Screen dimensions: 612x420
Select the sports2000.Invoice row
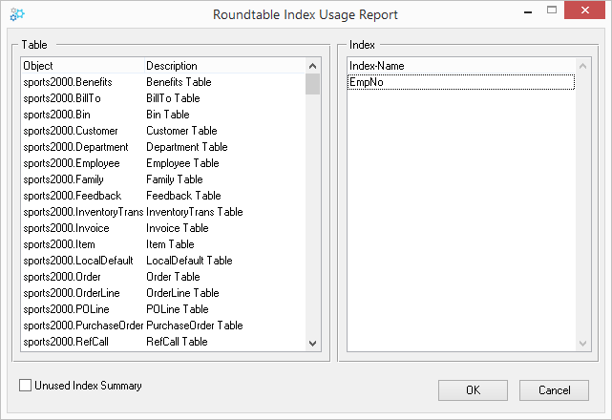click(x=163, y=228)
